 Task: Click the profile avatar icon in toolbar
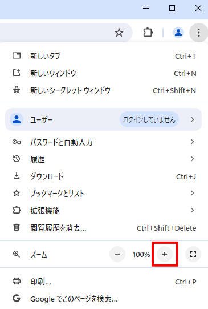[178, 33]
